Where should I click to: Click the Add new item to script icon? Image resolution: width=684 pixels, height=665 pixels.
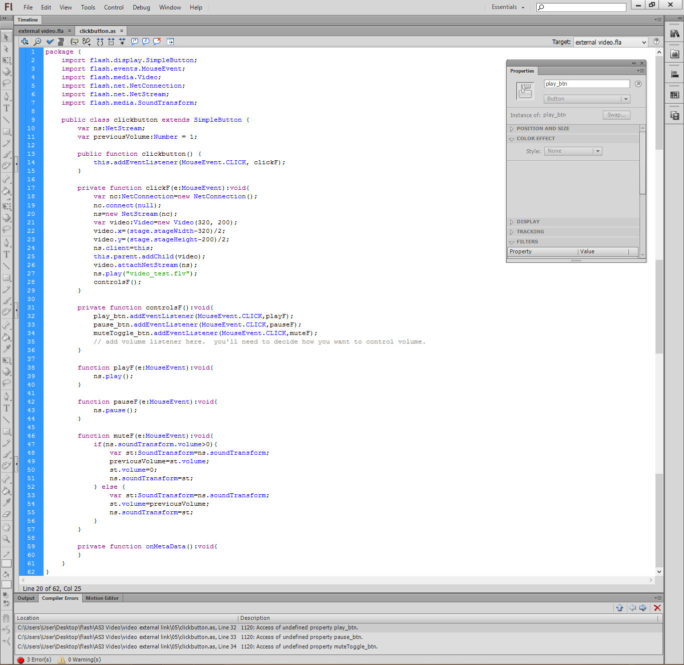tap(25, 42)
